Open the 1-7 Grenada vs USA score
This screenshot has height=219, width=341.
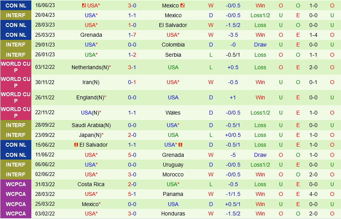tap(132, 35)
